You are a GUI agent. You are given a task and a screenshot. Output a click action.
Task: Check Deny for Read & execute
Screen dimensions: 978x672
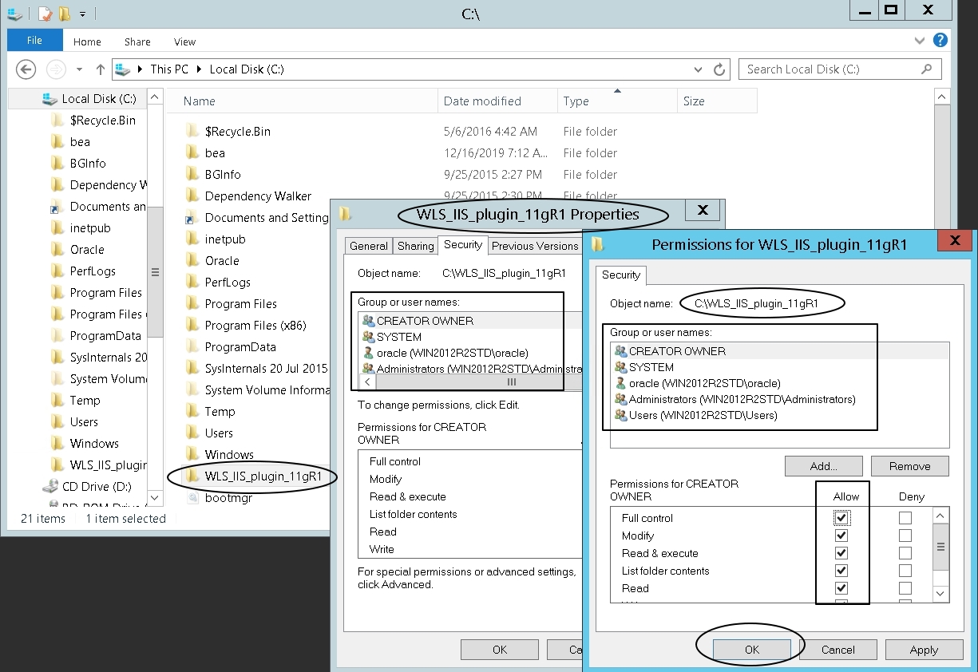[x=905, y=553]
